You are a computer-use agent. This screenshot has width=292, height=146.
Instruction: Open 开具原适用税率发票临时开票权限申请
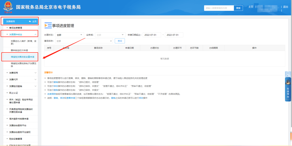tap(21, 110)
